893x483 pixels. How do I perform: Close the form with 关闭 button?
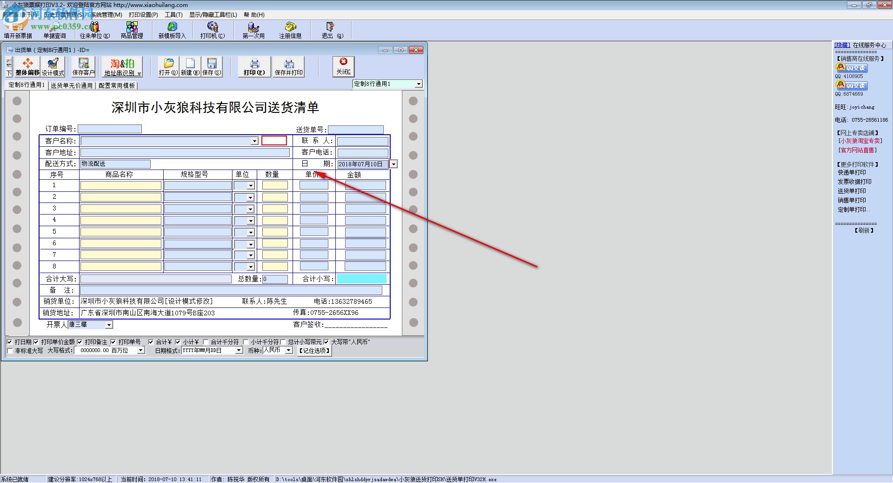[x=344, y=67]
